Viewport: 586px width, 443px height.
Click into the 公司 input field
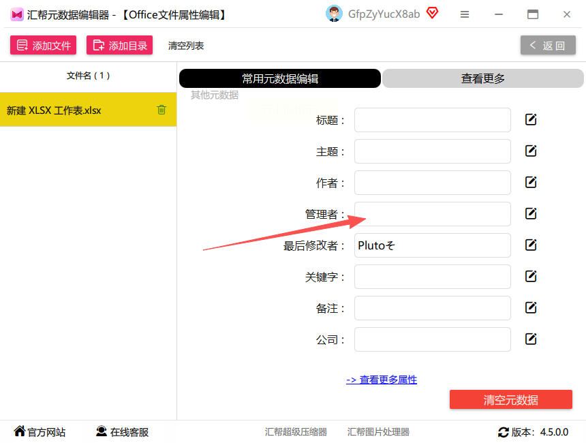[x=433, y=339]
